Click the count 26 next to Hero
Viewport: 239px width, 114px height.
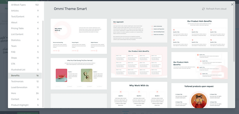tap(37, 93)
